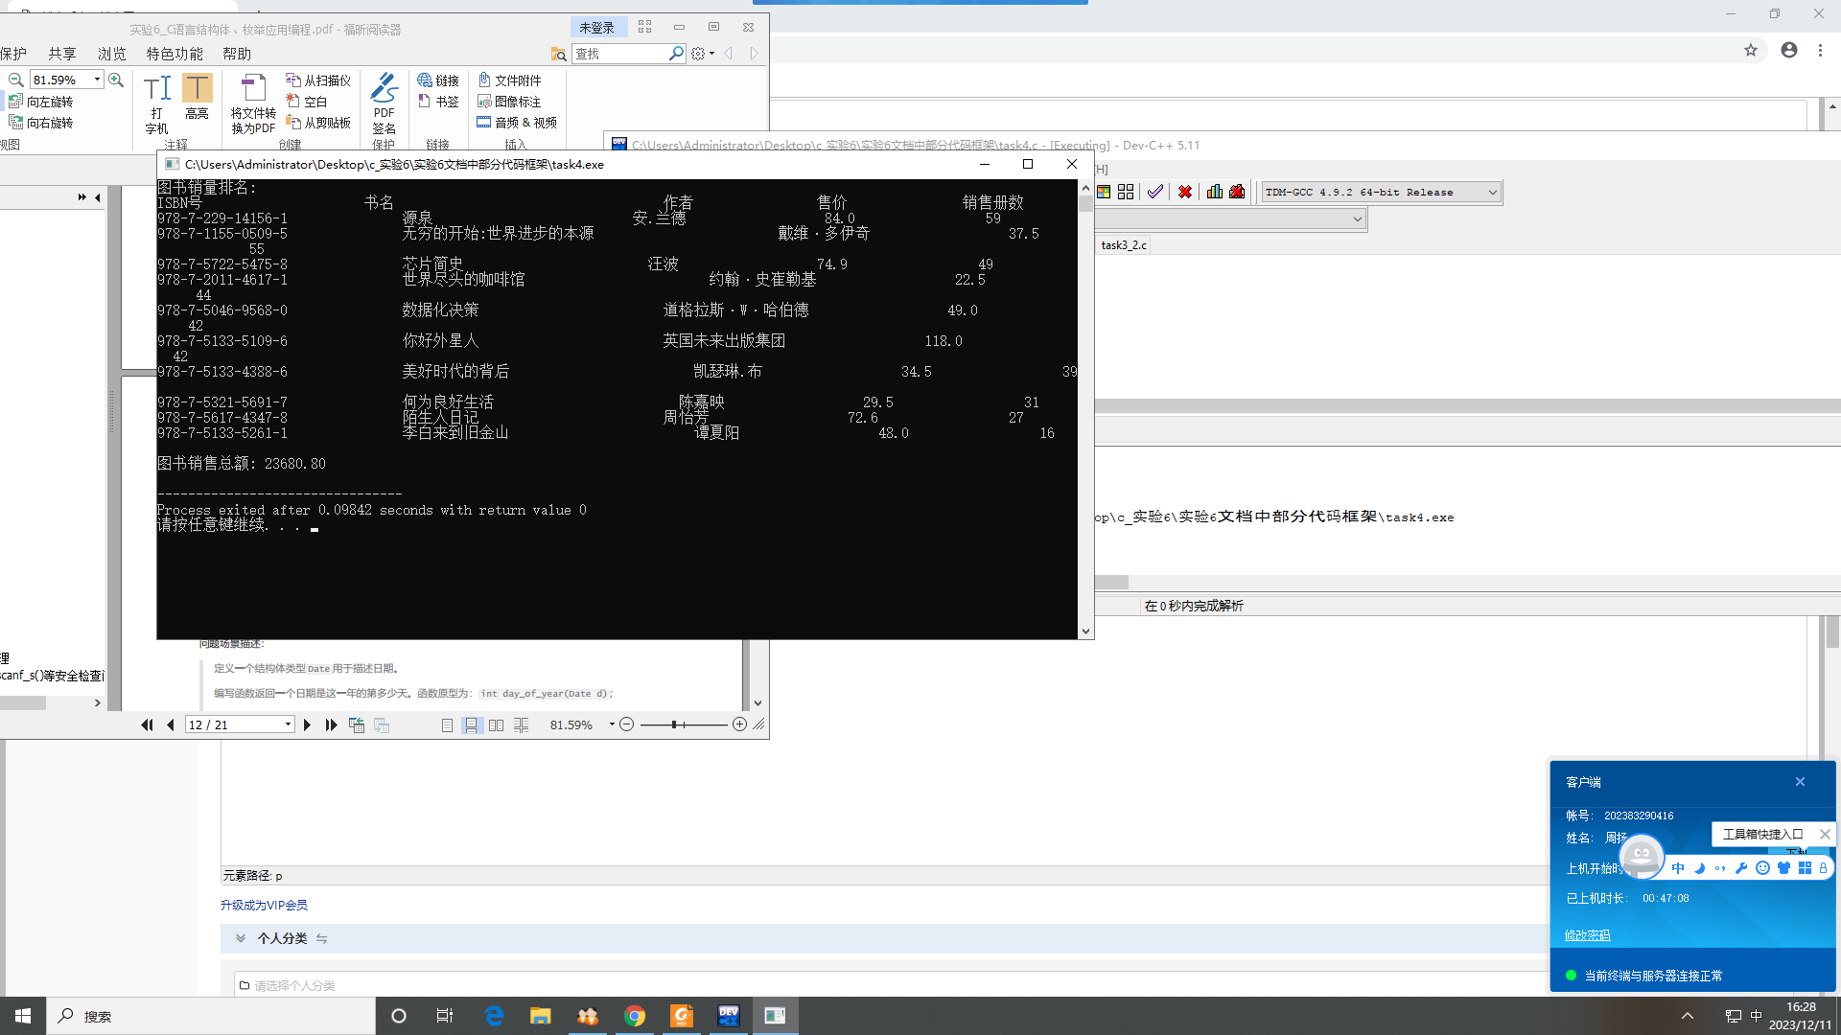This screenshot has height=1035, width=1841.
Task: Click the 修改密码 link in client panel
Action: pyautogui.click(x=1587, y=935)
